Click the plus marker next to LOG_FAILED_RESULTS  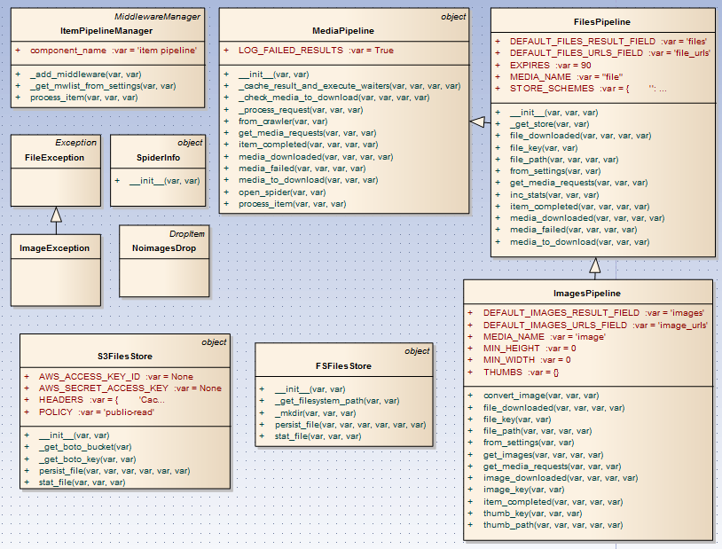click(x=226, y=51)
